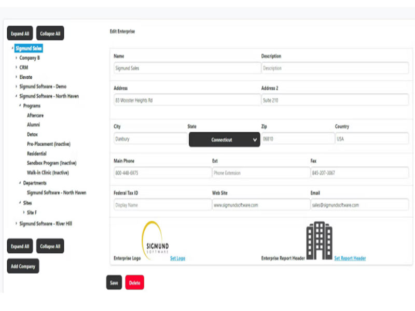Collapse the Departments tree node

pyautogui.click(x=20, y=183)
